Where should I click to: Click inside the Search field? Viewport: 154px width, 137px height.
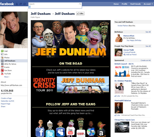click(x=54, y=4)
